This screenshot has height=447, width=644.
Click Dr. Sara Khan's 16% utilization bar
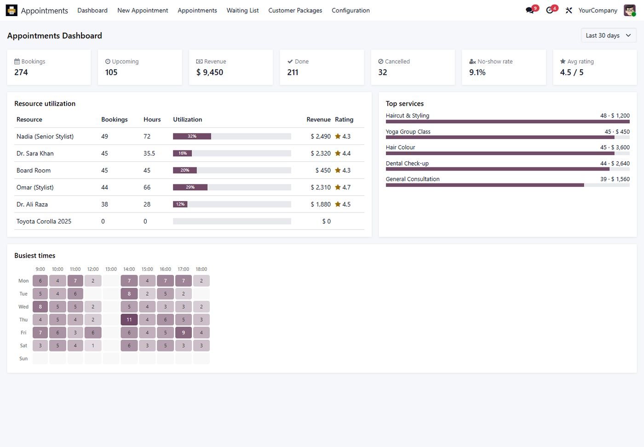[x=183, y=153]
